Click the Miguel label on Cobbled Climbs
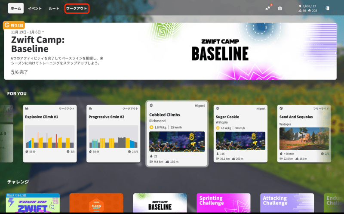Viewport: 344px width, 214px height. click(x=200, y=105)
